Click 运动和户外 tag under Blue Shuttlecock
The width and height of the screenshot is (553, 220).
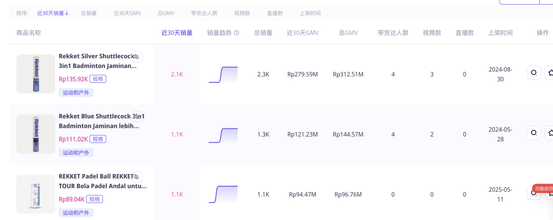coord(76,152)
